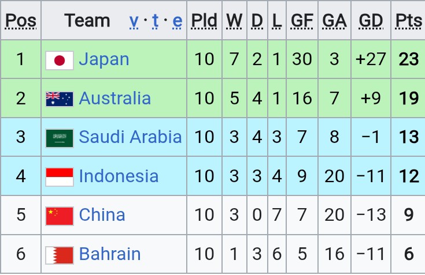The height and width of the screenshot is (275, 425).
Task: Click the GF column header abbreviation
Action: tap(302, 21)
